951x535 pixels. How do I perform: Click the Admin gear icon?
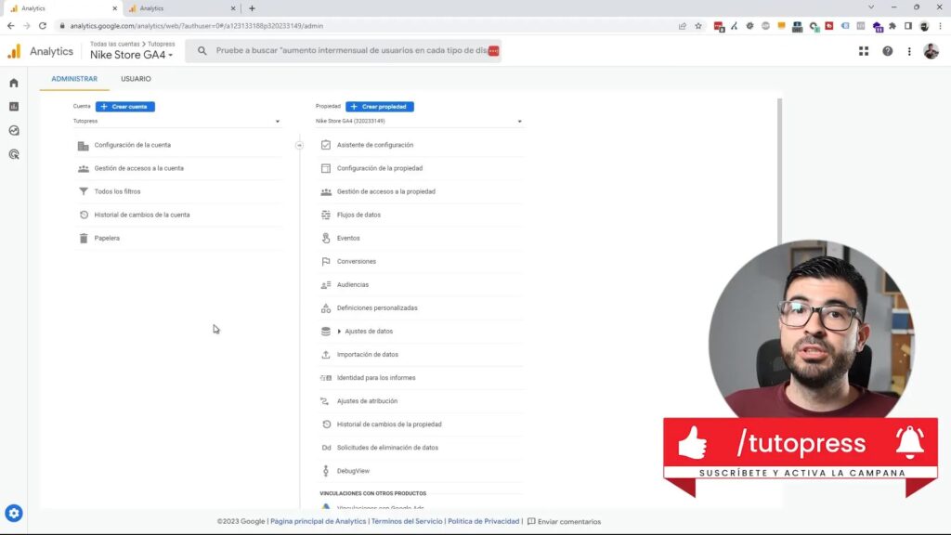(13, 513)
